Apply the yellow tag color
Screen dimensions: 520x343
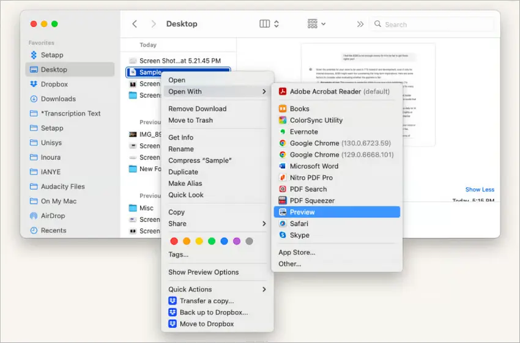click(x=199, y=242)
